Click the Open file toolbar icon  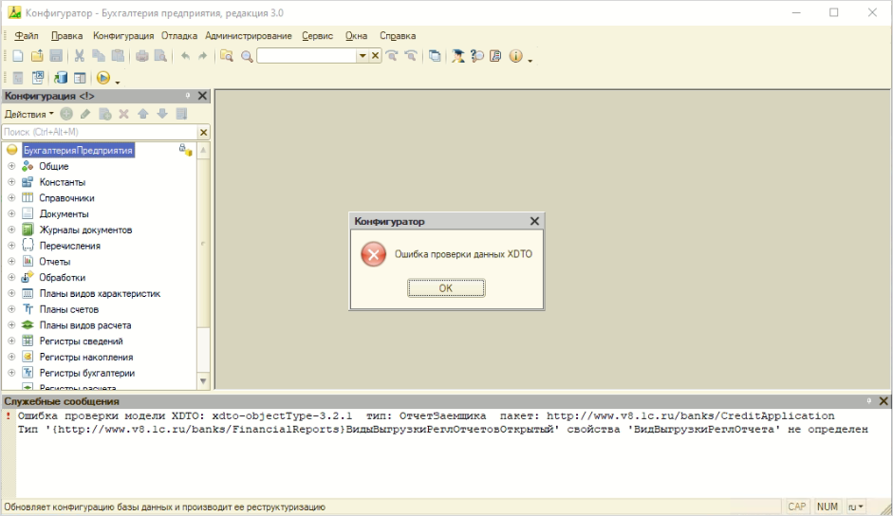tap(37, 56)
